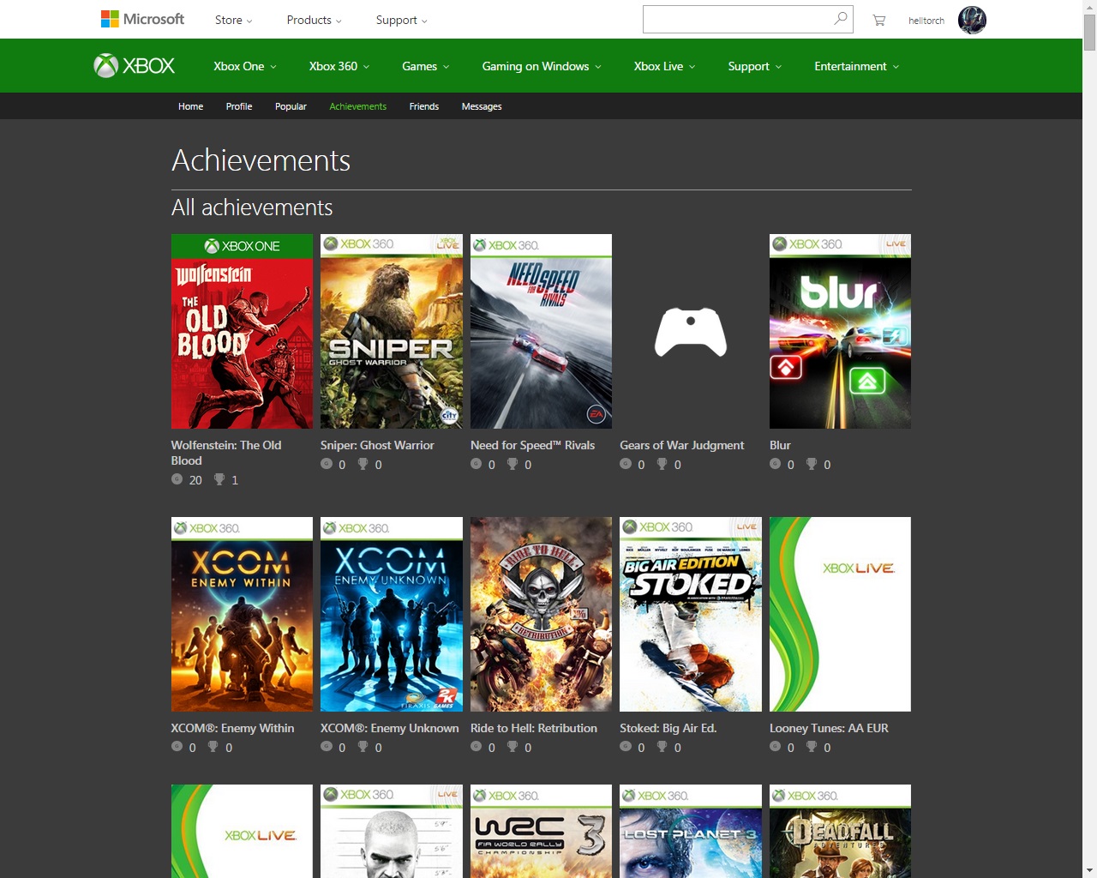This screenshot has height=878, width=1097.
Task: Open the Entertainment dropdown menu
Action: (x=856, y=66)
